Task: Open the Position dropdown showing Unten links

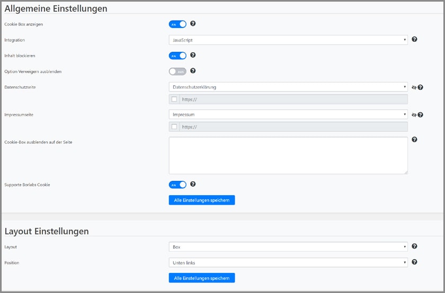Action: pyautogui.click(x=288, y=262)
